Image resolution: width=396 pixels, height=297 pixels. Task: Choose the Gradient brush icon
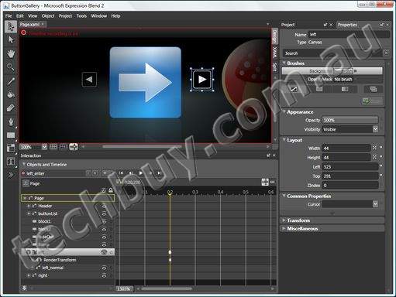coord(345,89)
